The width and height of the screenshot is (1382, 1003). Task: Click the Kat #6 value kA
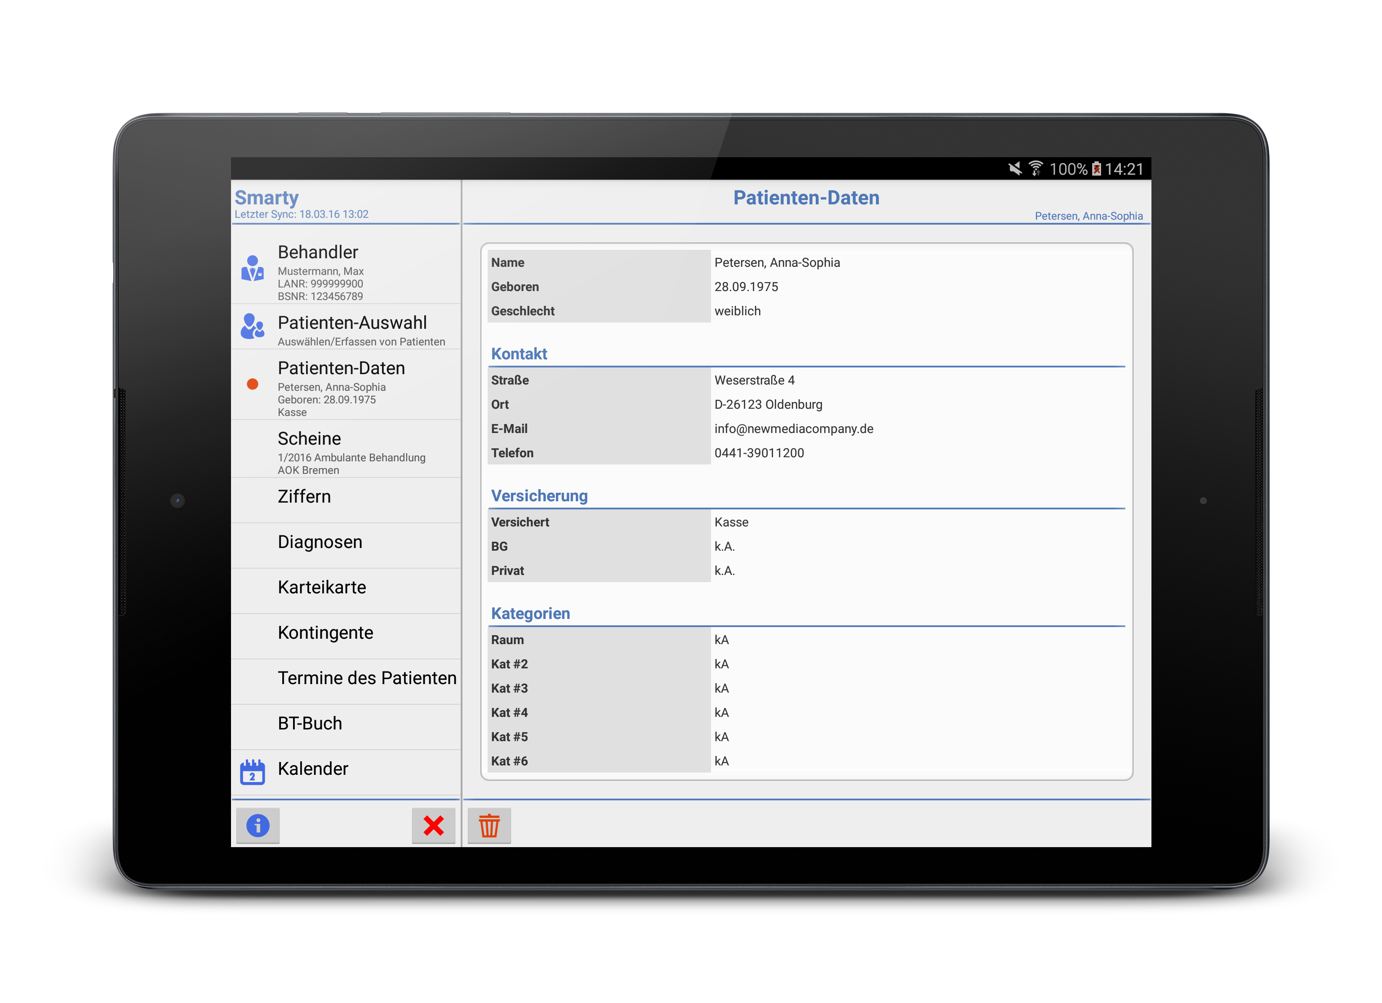pos(721,761)
